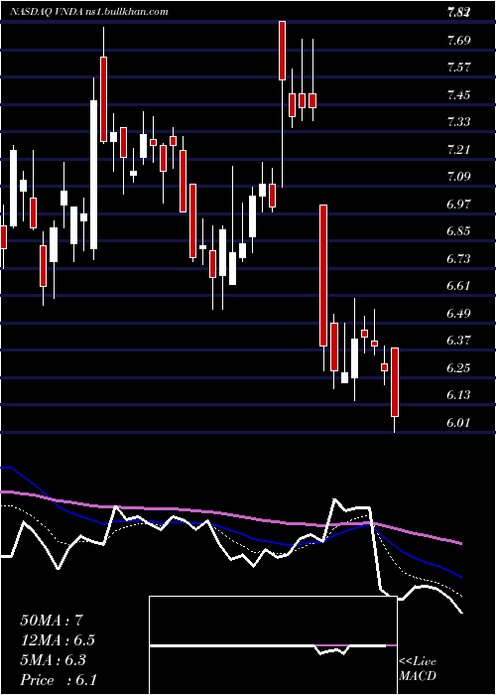Click the 5MA : 6.3 indicator text

[x=54, y=660]
